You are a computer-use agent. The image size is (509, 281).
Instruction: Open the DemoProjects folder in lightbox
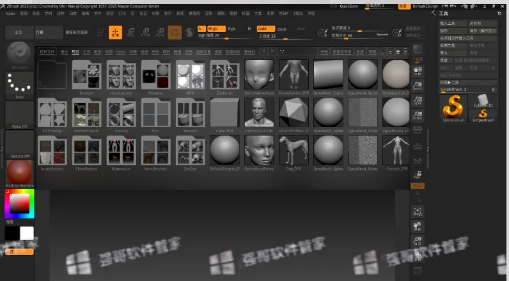86,116
